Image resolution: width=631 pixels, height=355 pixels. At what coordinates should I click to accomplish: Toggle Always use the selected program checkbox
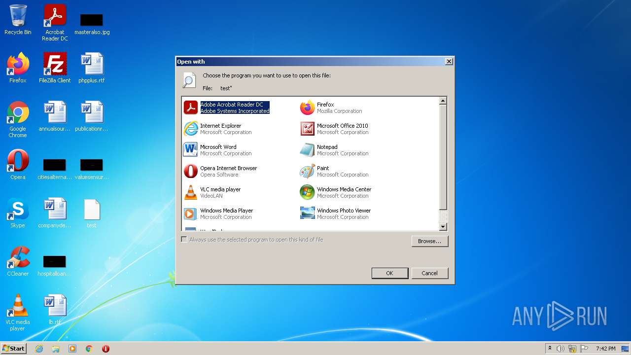click(184, 240)
